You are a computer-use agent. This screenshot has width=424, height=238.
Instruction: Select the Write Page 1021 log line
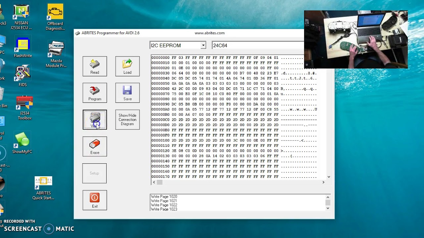point(164,201)
